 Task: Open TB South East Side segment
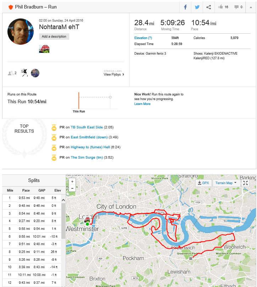point(87,127)
